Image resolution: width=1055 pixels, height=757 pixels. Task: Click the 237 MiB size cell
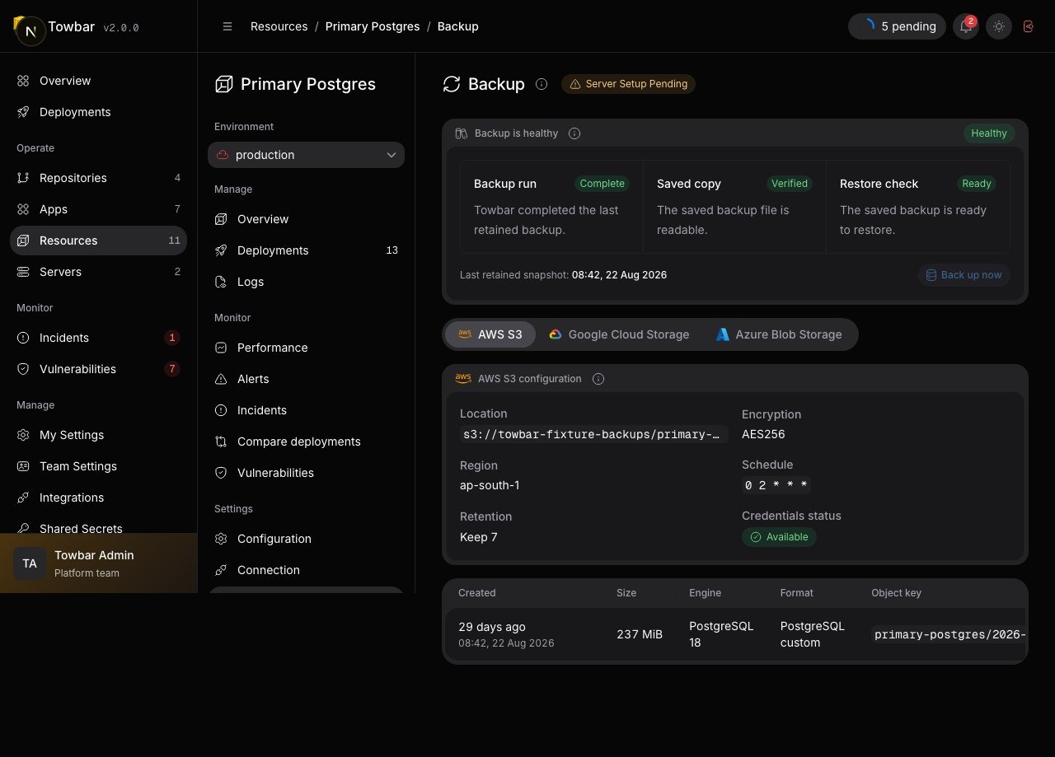point(640,634)
